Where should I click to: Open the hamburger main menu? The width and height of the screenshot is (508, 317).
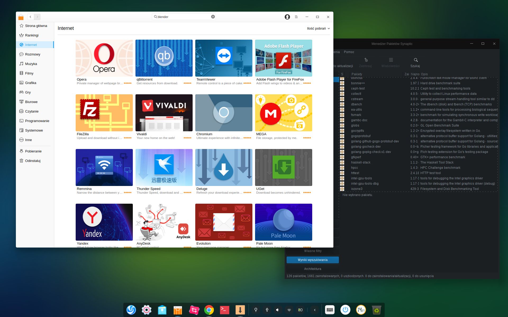click(296, 17)
